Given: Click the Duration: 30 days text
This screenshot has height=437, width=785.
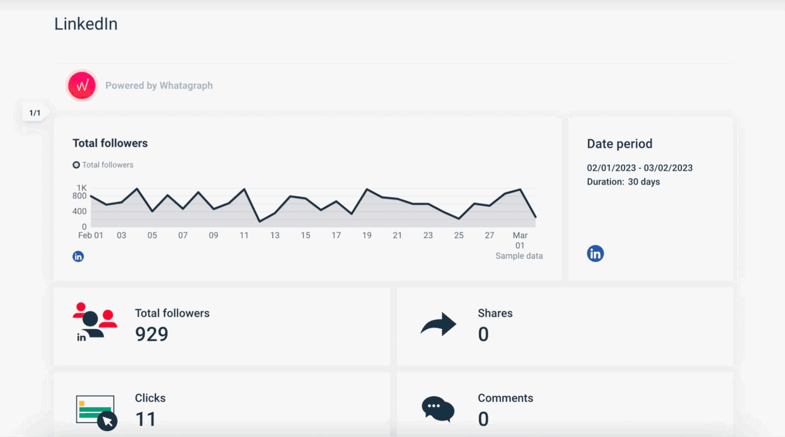Looking at the screenshot, I should point(623,182).
